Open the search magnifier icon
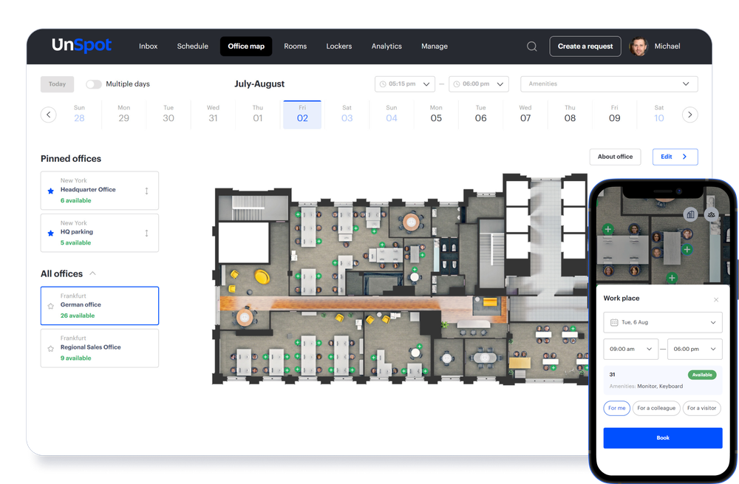This screenshot has height=484, width=739. click(531, 47)
